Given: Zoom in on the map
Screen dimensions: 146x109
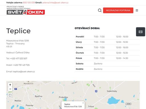Looking at the screenshot, I should click(x=10, y=85).
